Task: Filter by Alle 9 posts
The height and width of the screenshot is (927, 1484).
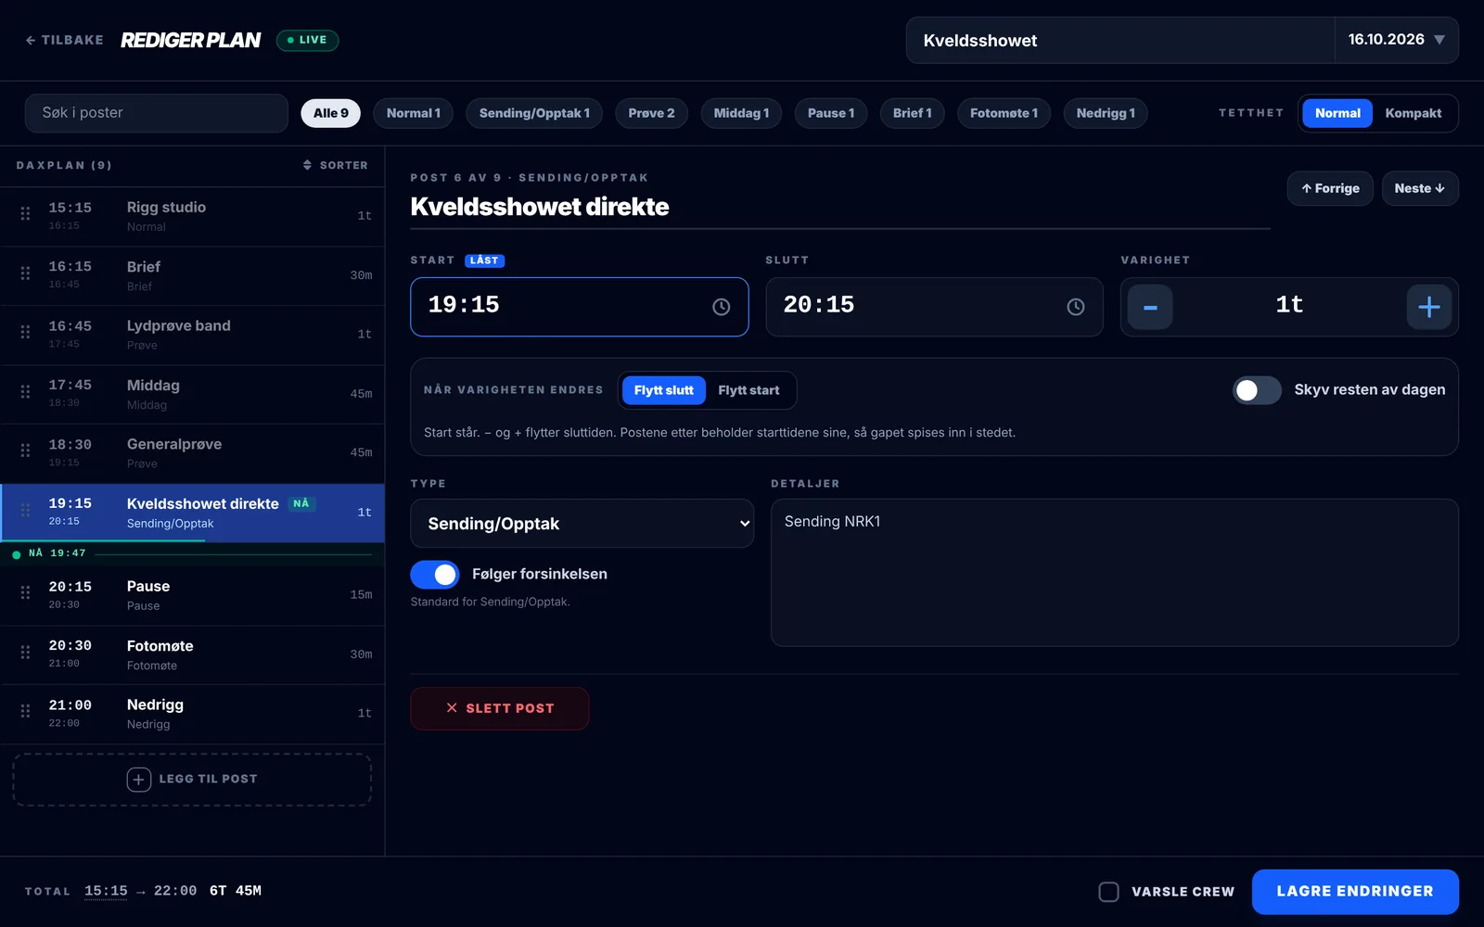Action: [331, 113]
